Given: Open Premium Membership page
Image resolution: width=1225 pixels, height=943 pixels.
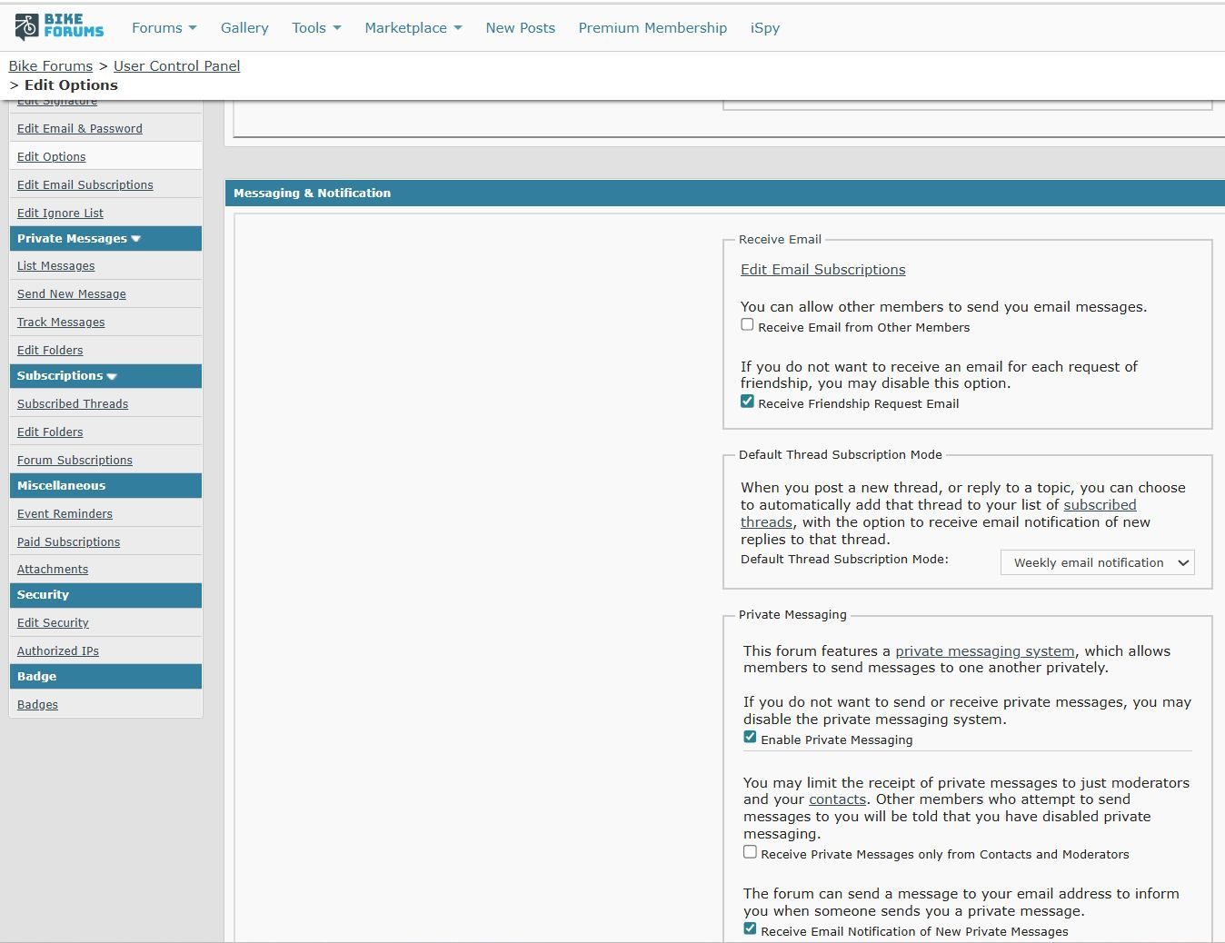Looking at the screenshot, I should tap(652, 28).
